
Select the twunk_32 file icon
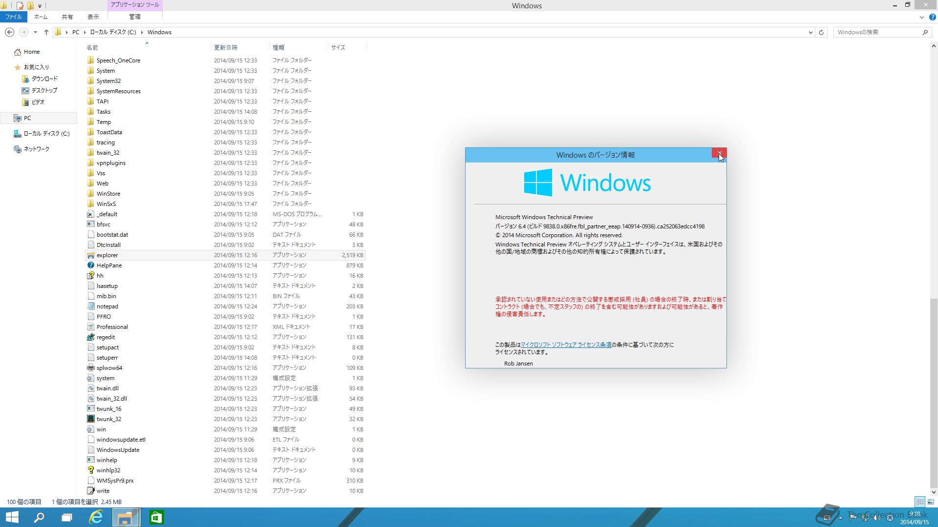point(90,419)
